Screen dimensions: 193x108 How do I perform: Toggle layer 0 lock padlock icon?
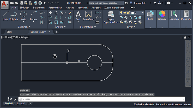129,13
